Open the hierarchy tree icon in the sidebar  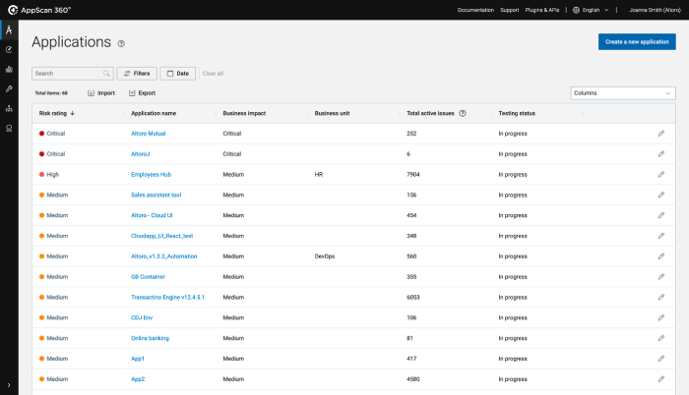pos(9,109)
